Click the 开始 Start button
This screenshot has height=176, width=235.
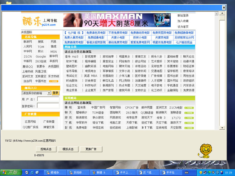click(x=11, y=172)
